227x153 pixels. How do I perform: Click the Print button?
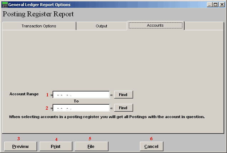pos(56,146)
